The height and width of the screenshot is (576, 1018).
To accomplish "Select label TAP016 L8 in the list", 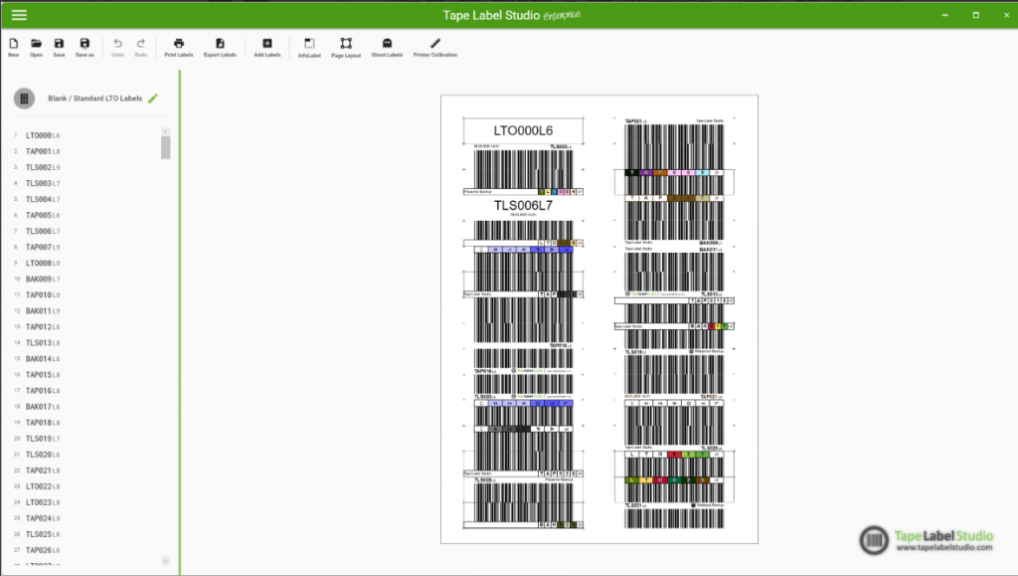I will [43, 391].
